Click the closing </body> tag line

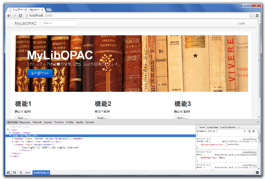click(16, 153)
